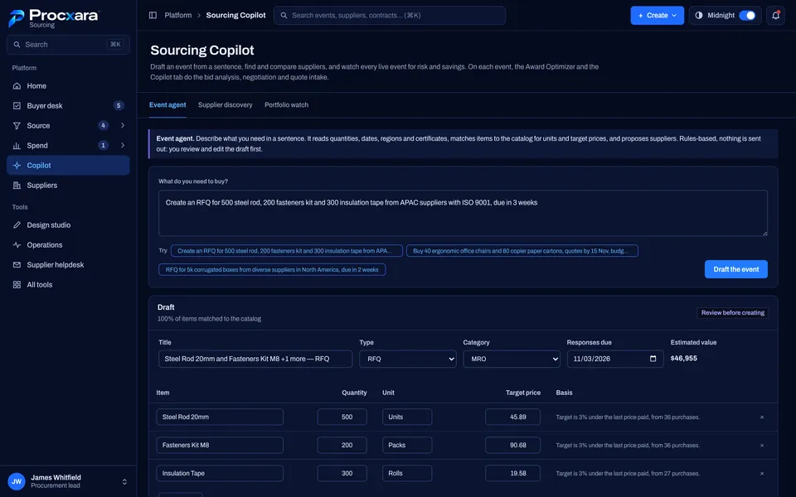This screenshot has height=497, width=796.
Task: Click the sidebar search magnifier icon
Action: tap(17, 45)
